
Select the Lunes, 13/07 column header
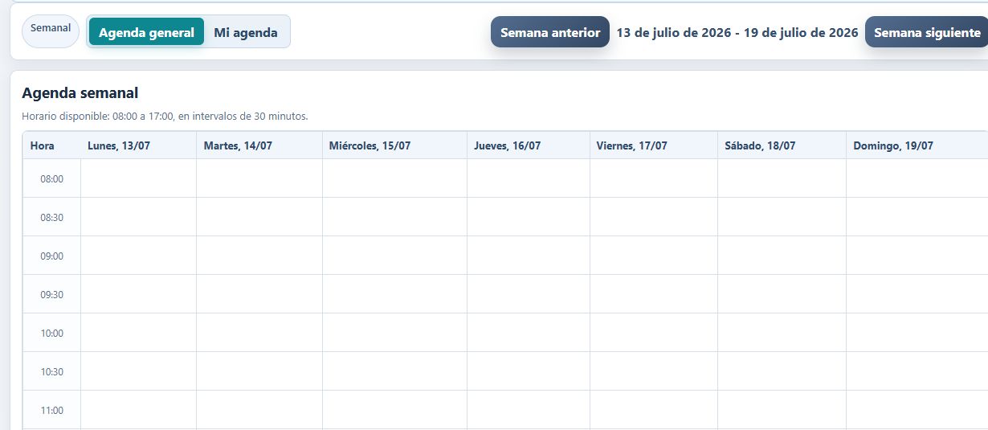[x=139, y=145]
